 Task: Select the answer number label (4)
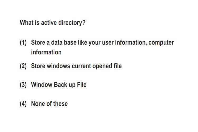(x=23, y=104)
